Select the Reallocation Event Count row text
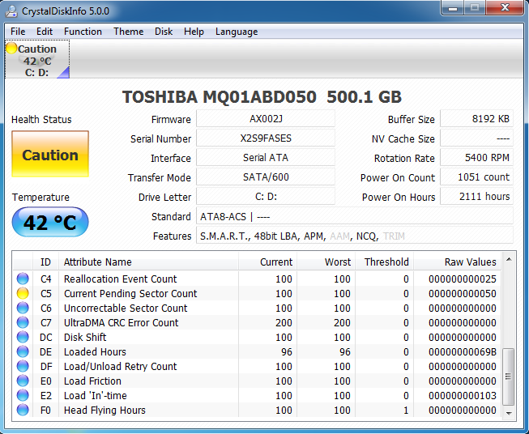Viewport: 529px width, 434px height. [x=120, y=279]
